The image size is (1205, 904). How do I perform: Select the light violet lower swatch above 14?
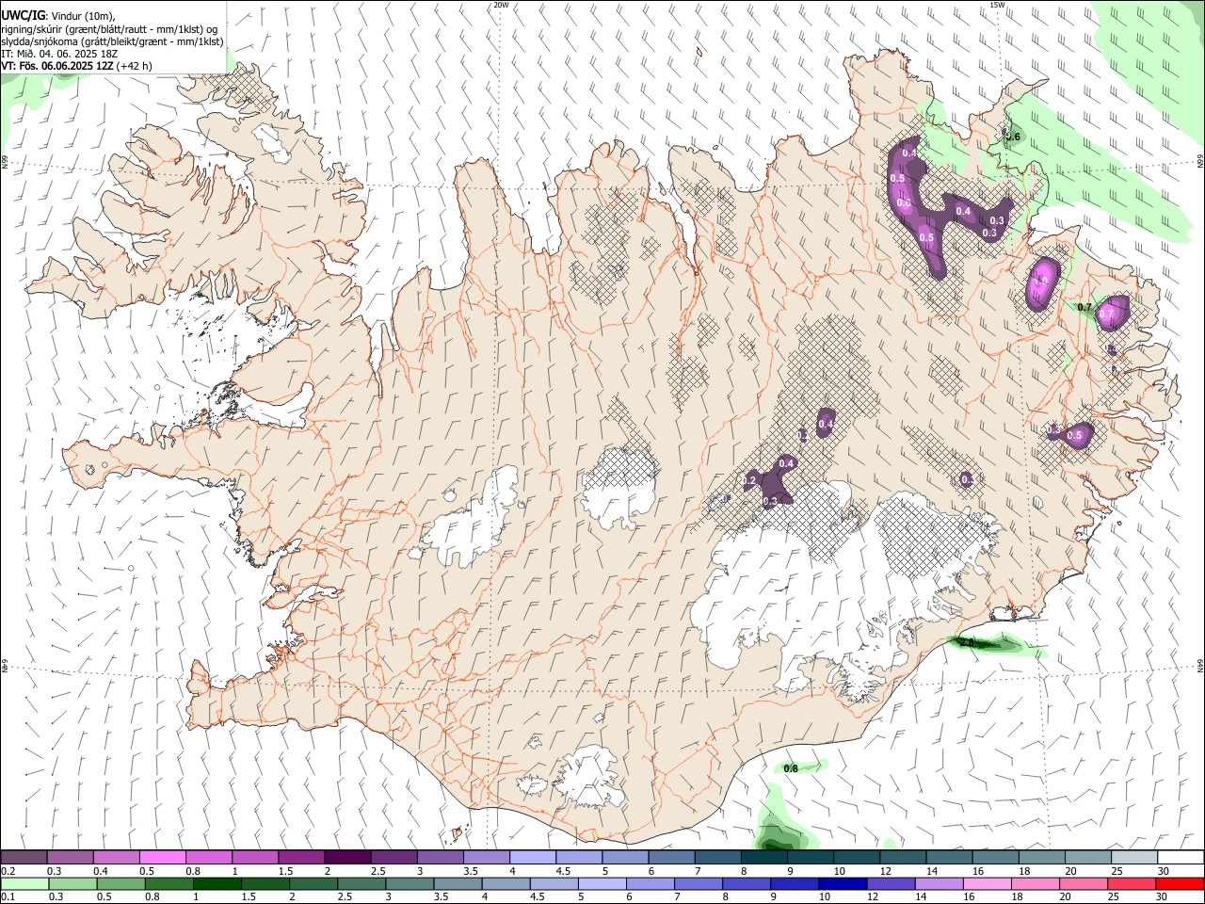click(939, 883)
